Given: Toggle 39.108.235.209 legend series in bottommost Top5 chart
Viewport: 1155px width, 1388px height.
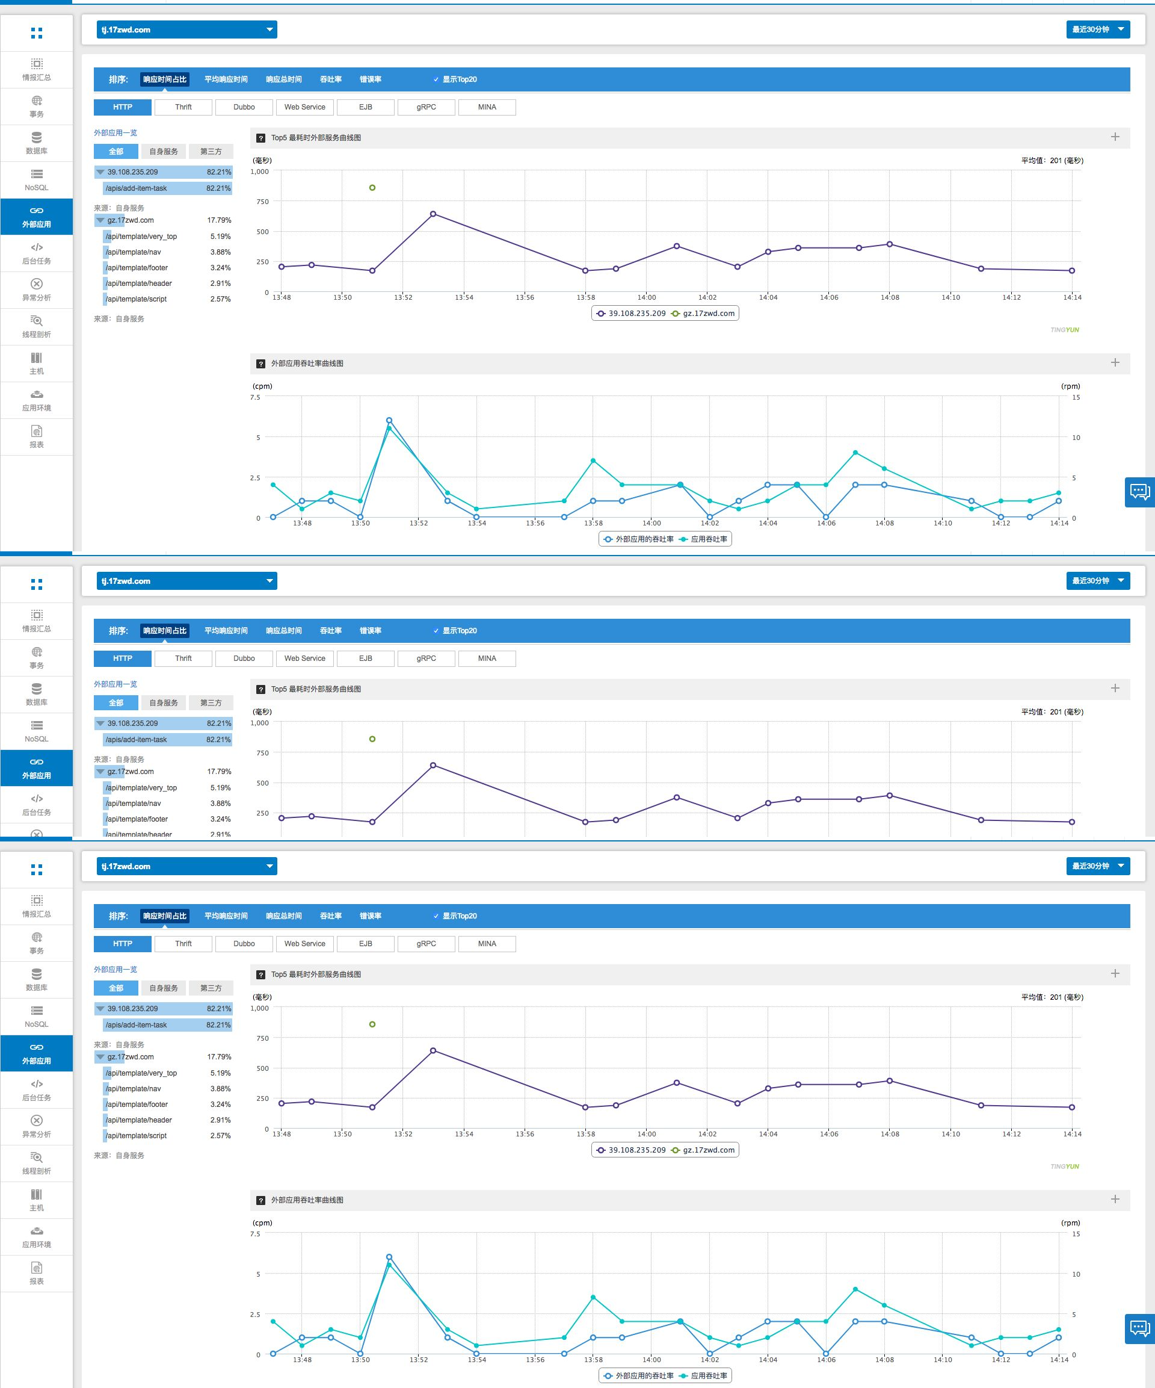Looking at the screenshot, I should [x=630, y=1150].
